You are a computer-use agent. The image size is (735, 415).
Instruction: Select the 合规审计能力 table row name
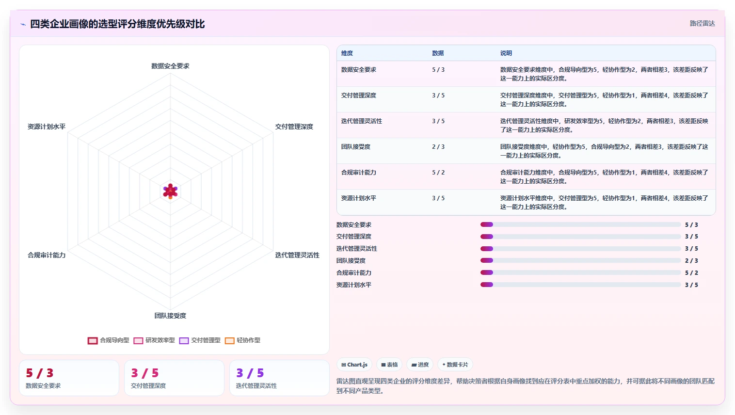359,173
